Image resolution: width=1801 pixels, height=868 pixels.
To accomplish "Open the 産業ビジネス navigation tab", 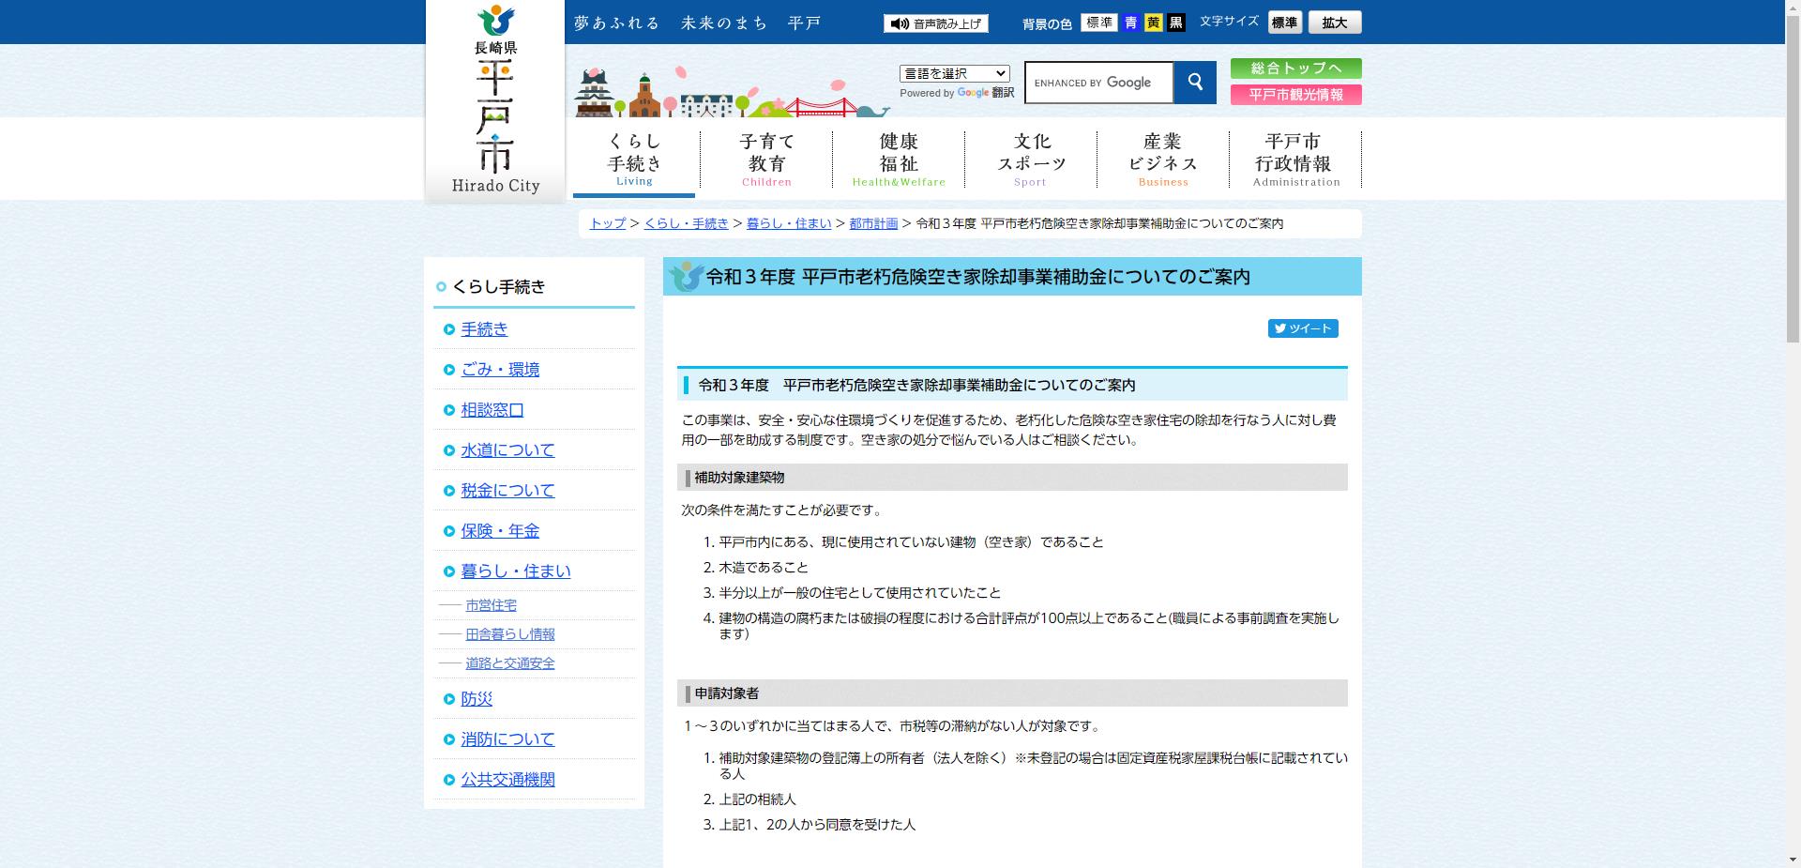I will coord(1161,158).
